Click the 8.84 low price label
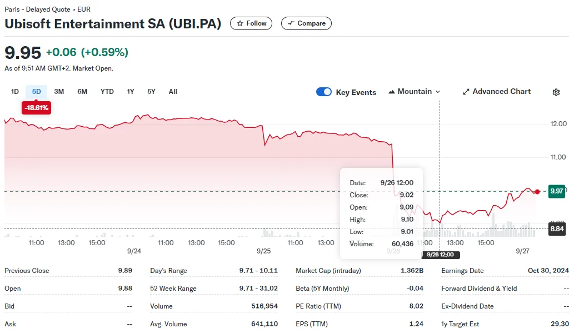 pyautogui.click(x=557, y=228)
